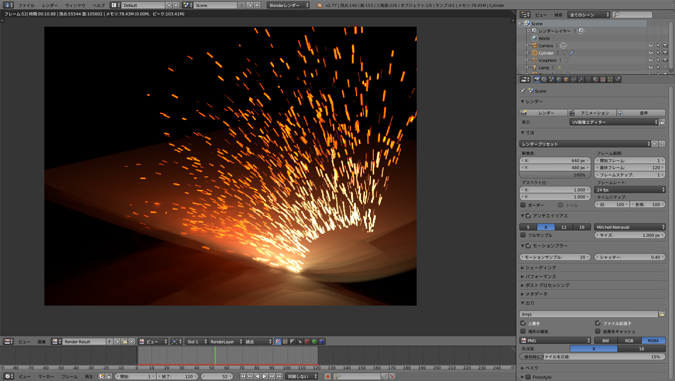This screenshot has width=675, height=381.
Task: Open the Physics properties tab icon
Action: tap(617, 79)
